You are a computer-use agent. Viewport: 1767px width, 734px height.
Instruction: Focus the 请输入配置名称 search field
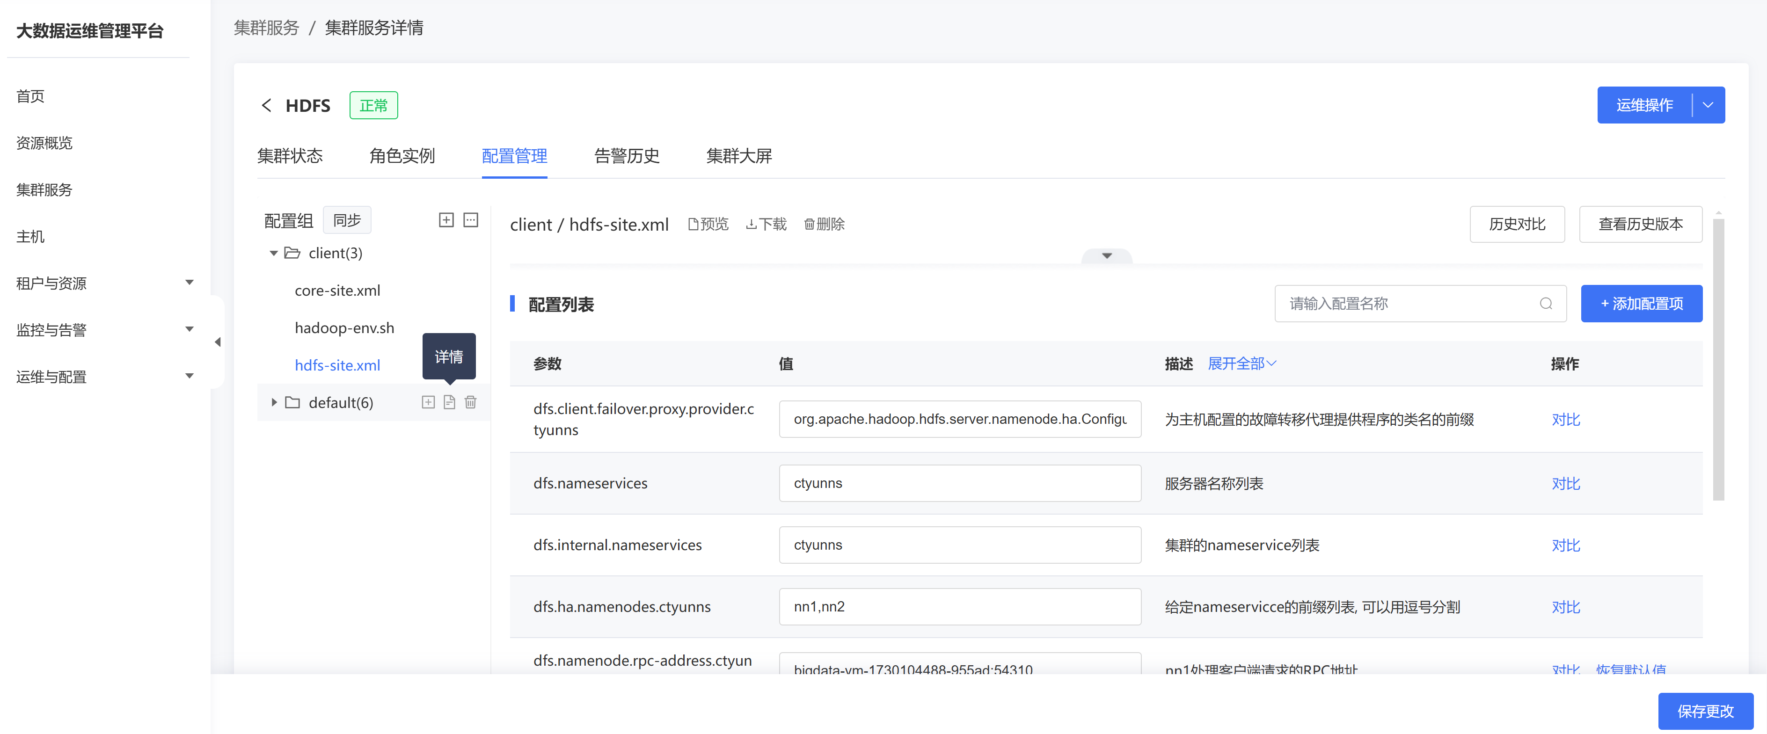(1420, 303)
